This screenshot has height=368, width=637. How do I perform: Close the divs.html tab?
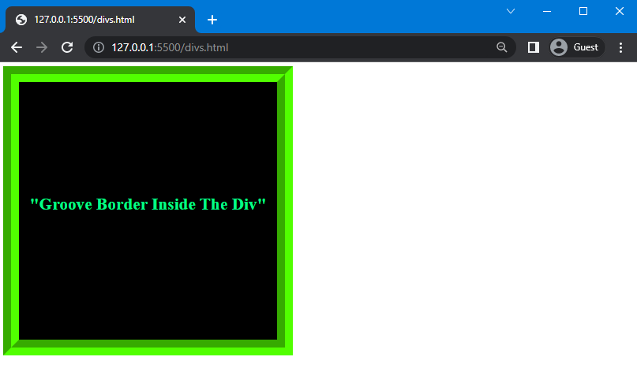(x=182, y=20)
